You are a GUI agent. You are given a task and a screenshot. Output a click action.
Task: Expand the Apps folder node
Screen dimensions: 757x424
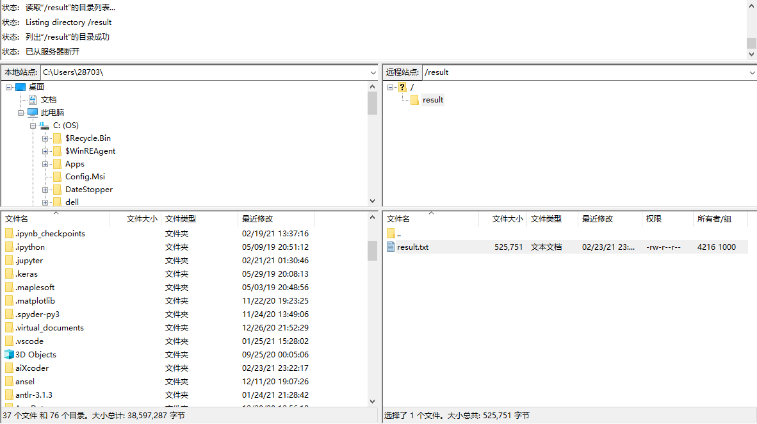click(x=45, y=164)
